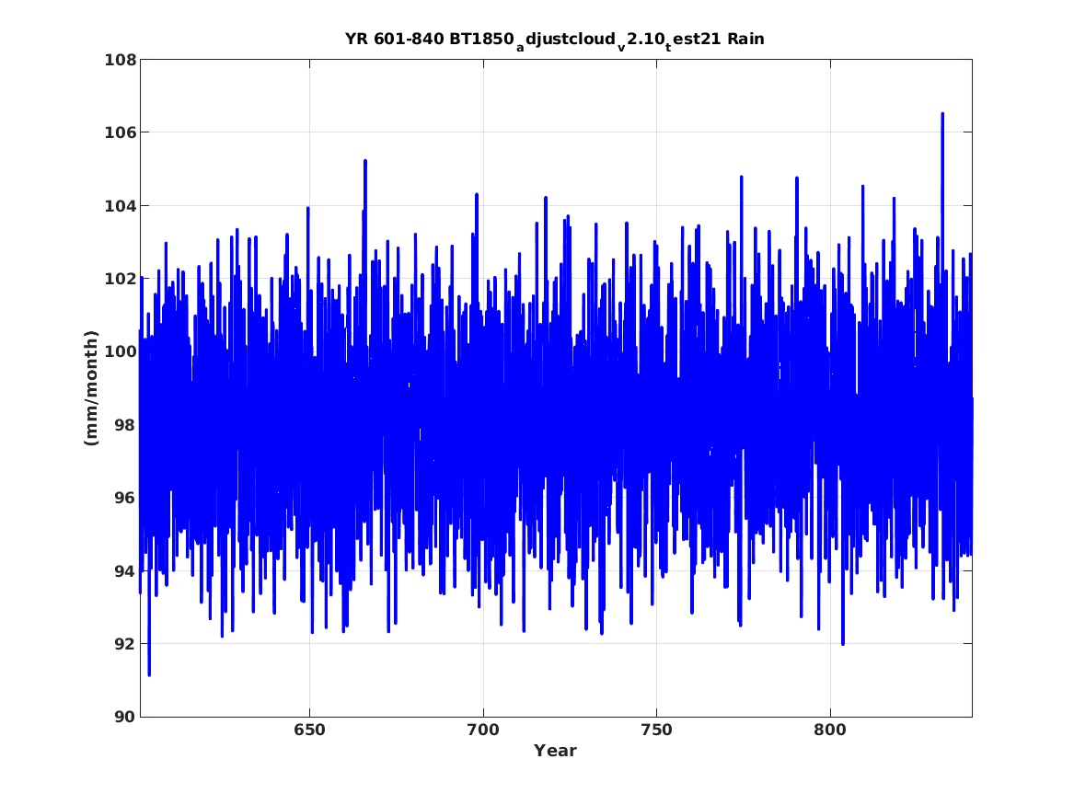The height and width of the screenshot is (805, 1074).
Task: Click the lowest blue data dip near 91
Action: click(149, 673)
